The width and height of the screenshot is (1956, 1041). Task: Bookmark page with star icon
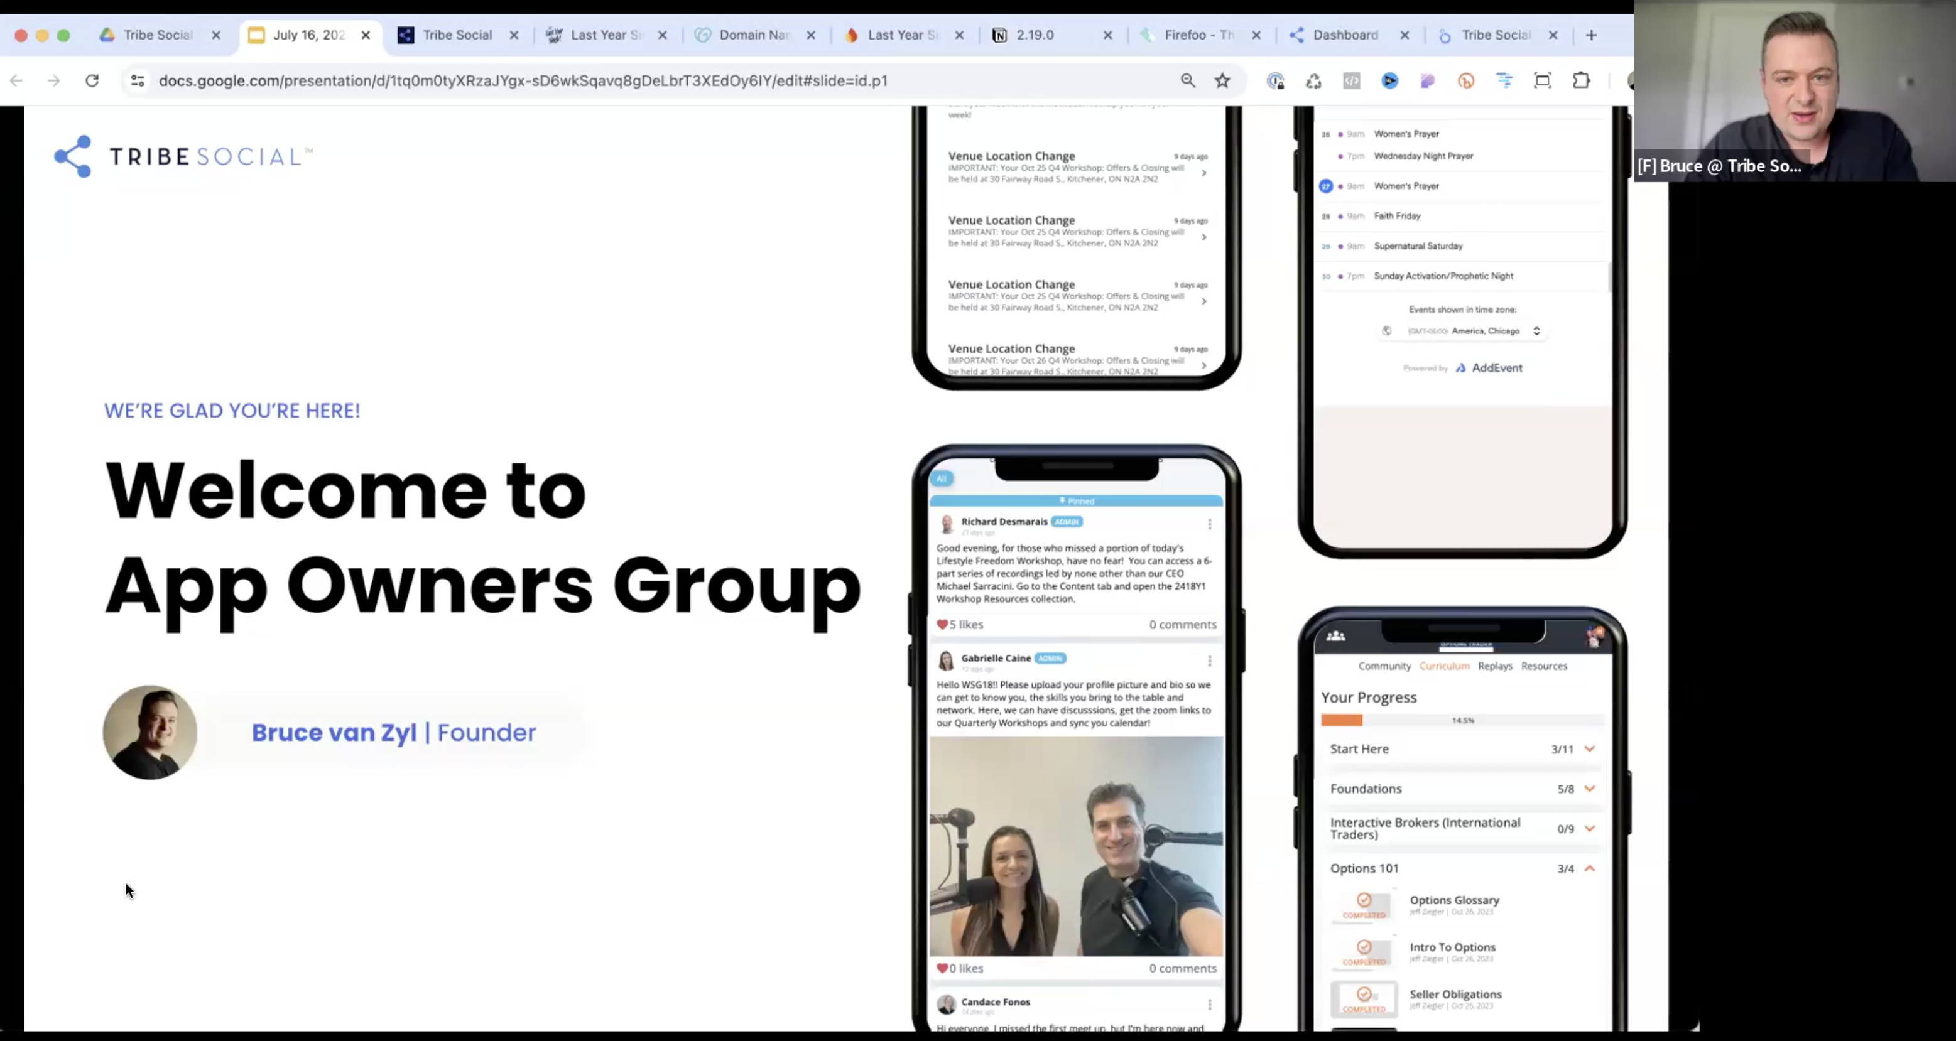(x=1222, y=80)
